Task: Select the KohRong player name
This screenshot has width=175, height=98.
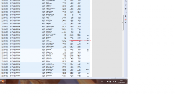Action: [x=49, y=48]
